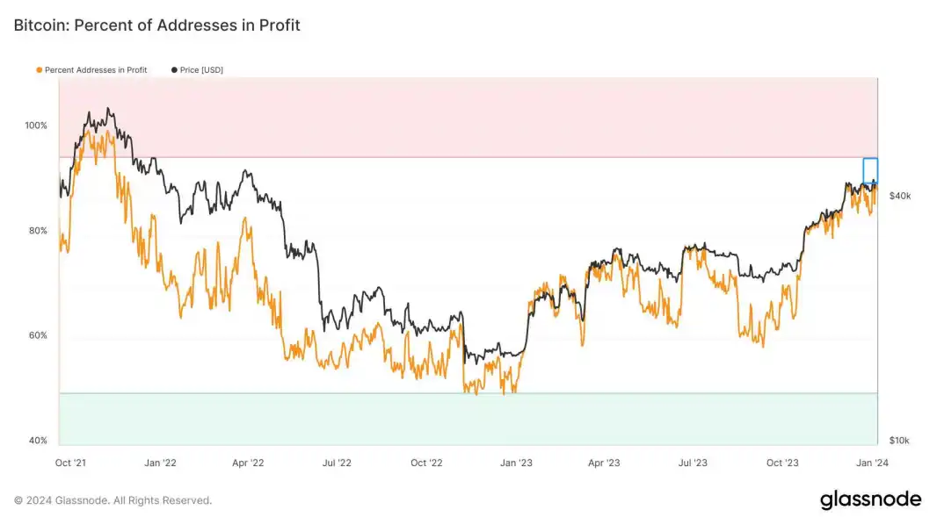Click the Jan '23 x-axis label

515,463
